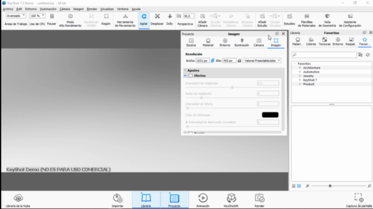This screenshot has height=209, width=373.
Task: Open the Ventana menu
Action: 123,9
